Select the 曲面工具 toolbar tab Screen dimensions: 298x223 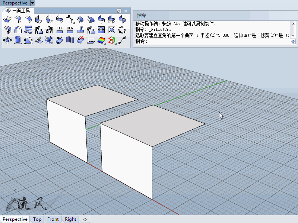coord(18,11)
